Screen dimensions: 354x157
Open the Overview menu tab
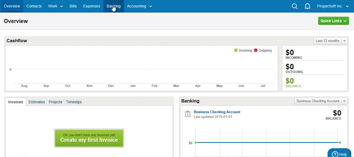pyautogui.click(x=12, y=6)
